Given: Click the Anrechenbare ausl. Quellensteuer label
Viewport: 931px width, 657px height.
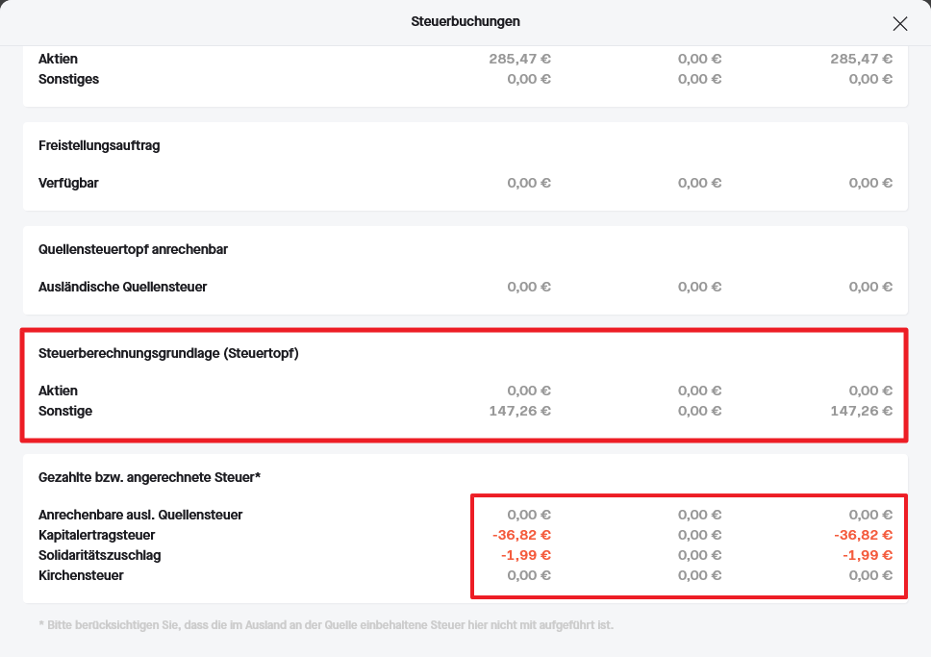Looking at the screenshot, I should (x=140, y=515).
